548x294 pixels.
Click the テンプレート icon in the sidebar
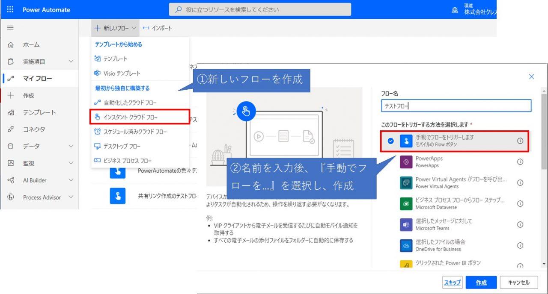(x=11, y=112)
